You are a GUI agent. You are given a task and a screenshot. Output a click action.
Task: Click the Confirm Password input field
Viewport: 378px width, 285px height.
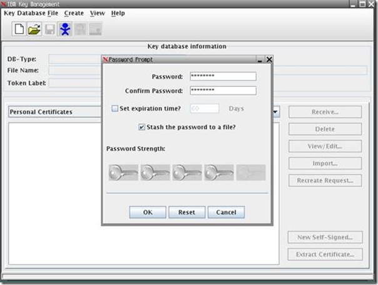click(223, 91)
